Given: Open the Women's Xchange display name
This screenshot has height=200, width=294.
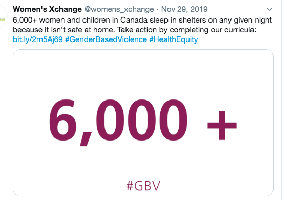Looking at the screenshot, I should coord(47,9).
